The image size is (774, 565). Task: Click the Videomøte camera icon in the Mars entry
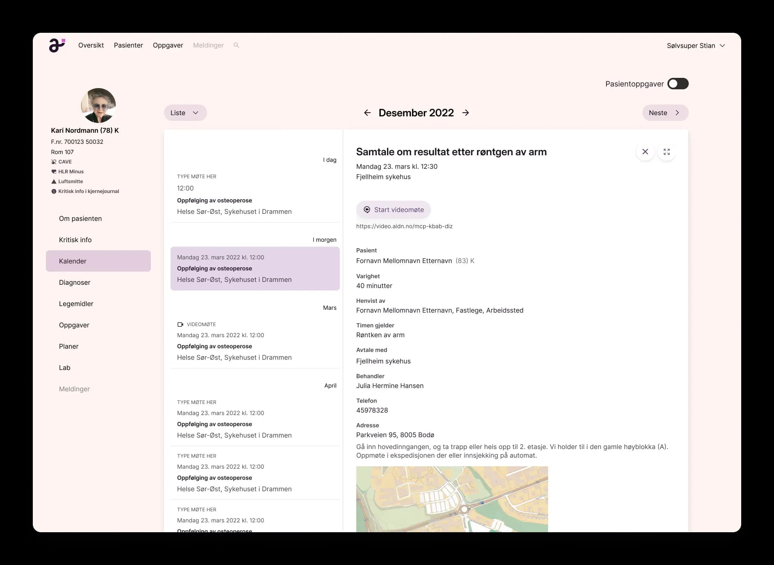180,324
